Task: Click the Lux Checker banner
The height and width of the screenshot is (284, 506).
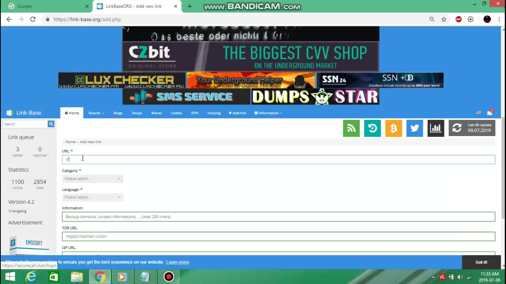Action: coord(122,80)
